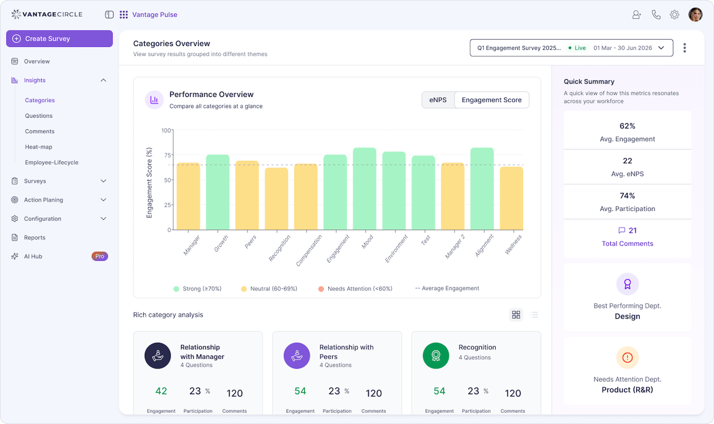714x424 pixels.
Task: Click the Create Survey button
Action: pyautogui.click(x=59, y=38)
